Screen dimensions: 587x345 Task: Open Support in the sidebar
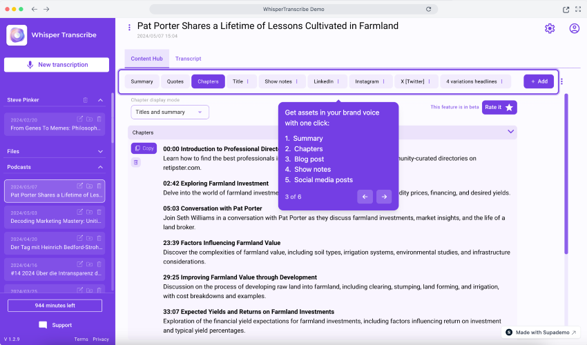pos(55,325)
